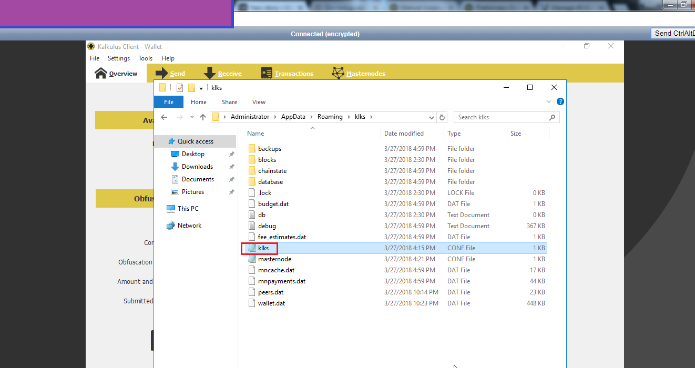Click the Send CtrlAltDel button
The image size is (695, 368).
click(x=673, y=33)
